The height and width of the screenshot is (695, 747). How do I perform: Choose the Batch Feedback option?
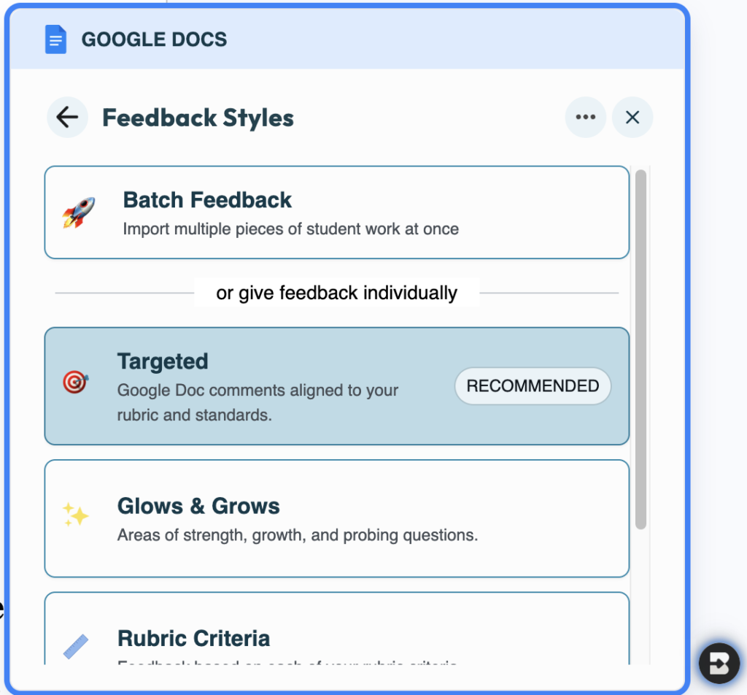pyautogui.click(x=337, y=212)
